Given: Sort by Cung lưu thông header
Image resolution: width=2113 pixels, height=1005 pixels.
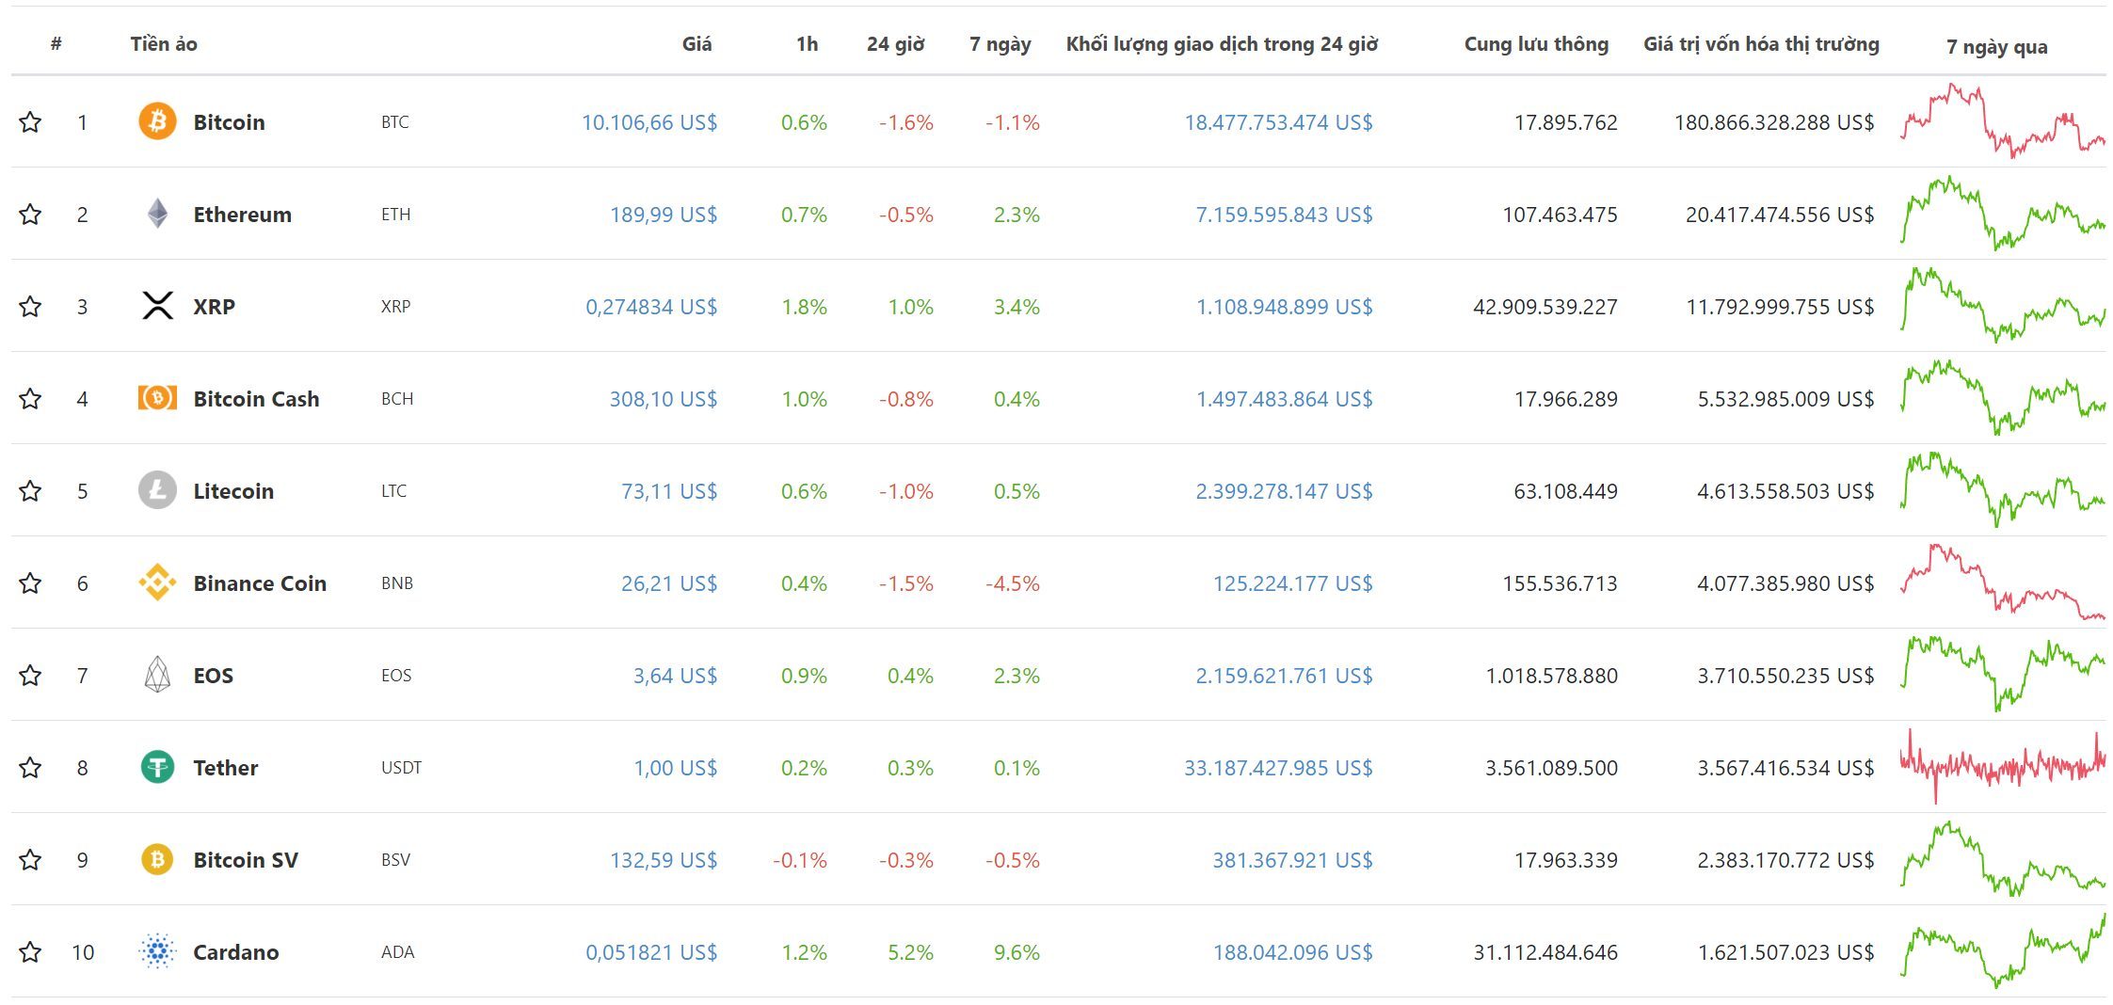Looking at the screenshot, I should click(x=1536, y=44).
